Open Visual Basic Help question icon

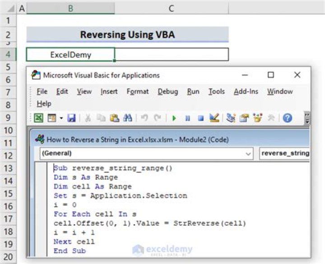[x=288, y=118]
